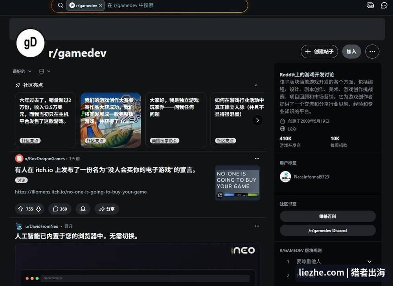The width and height of the screenshot is (393, 286).
Task: Open promoted post 人工智能已内置于您的浏览器中
Action: [76, 236]
